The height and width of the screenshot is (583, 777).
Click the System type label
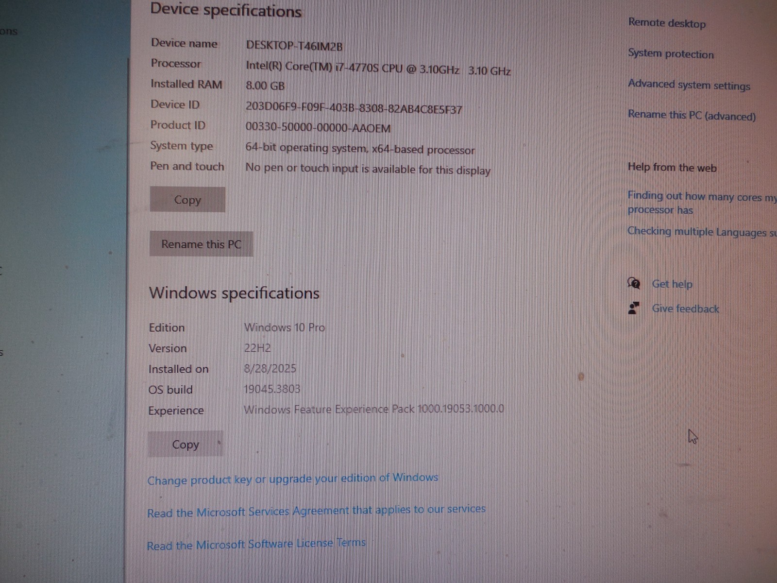point(182,146)
